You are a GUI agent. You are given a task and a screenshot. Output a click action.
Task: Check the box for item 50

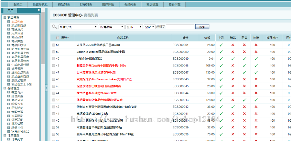coord(53,52)
